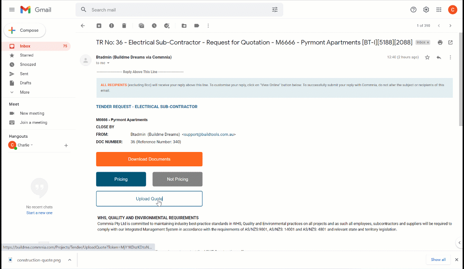Click Start a new one chat link
The image size is (464, 269).
coord(40,213)
